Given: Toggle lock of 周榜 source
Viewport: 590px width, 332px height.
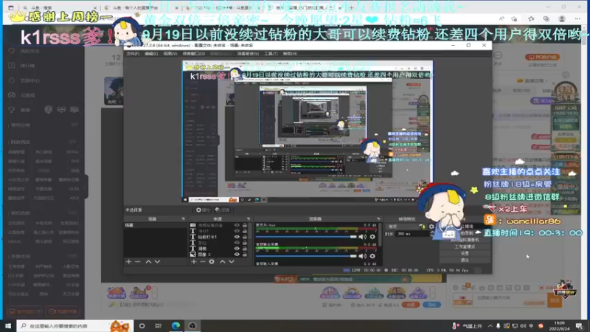Looking at the screenshot, I should click(x=245, y=249).
